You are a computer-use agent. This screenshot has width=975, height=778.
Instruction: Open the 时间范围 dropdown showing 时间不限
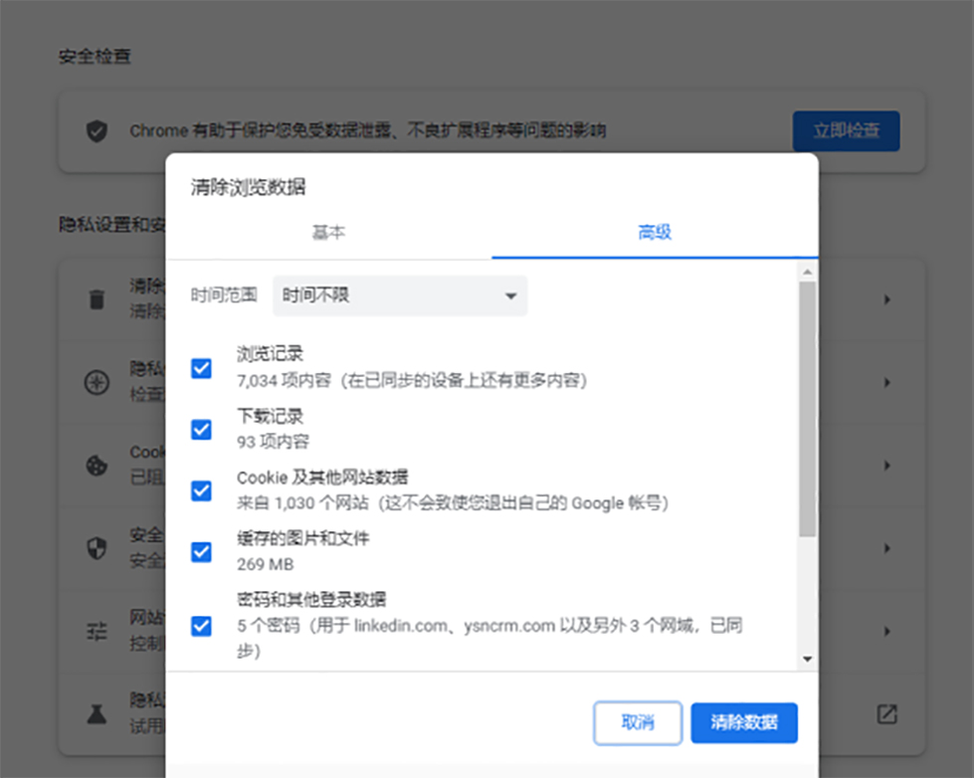tap(400, 295)
